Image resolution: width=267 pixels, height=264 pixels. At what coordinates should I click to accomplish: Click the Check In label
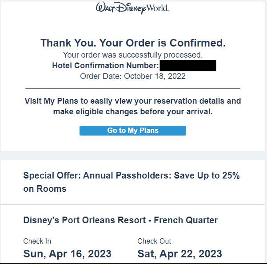click(x=37, y=241)
